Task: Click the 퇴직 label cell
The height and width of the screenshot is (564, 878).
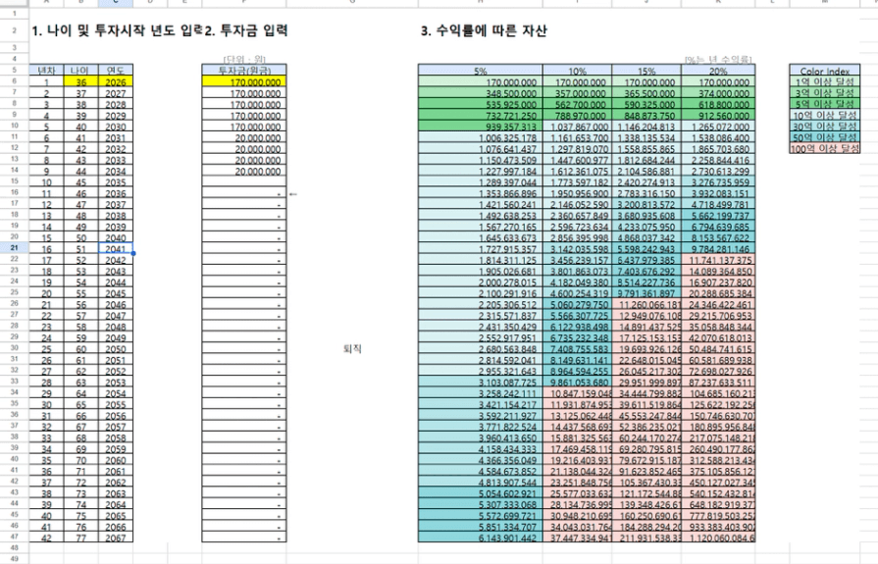Action: pyautogui.click(x=347, y=347)
